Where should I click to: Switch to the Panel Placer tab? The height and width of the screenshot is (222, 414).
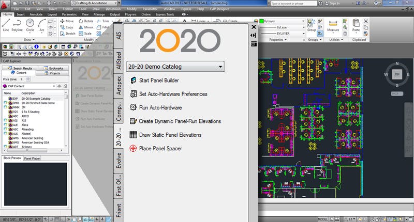32,158
